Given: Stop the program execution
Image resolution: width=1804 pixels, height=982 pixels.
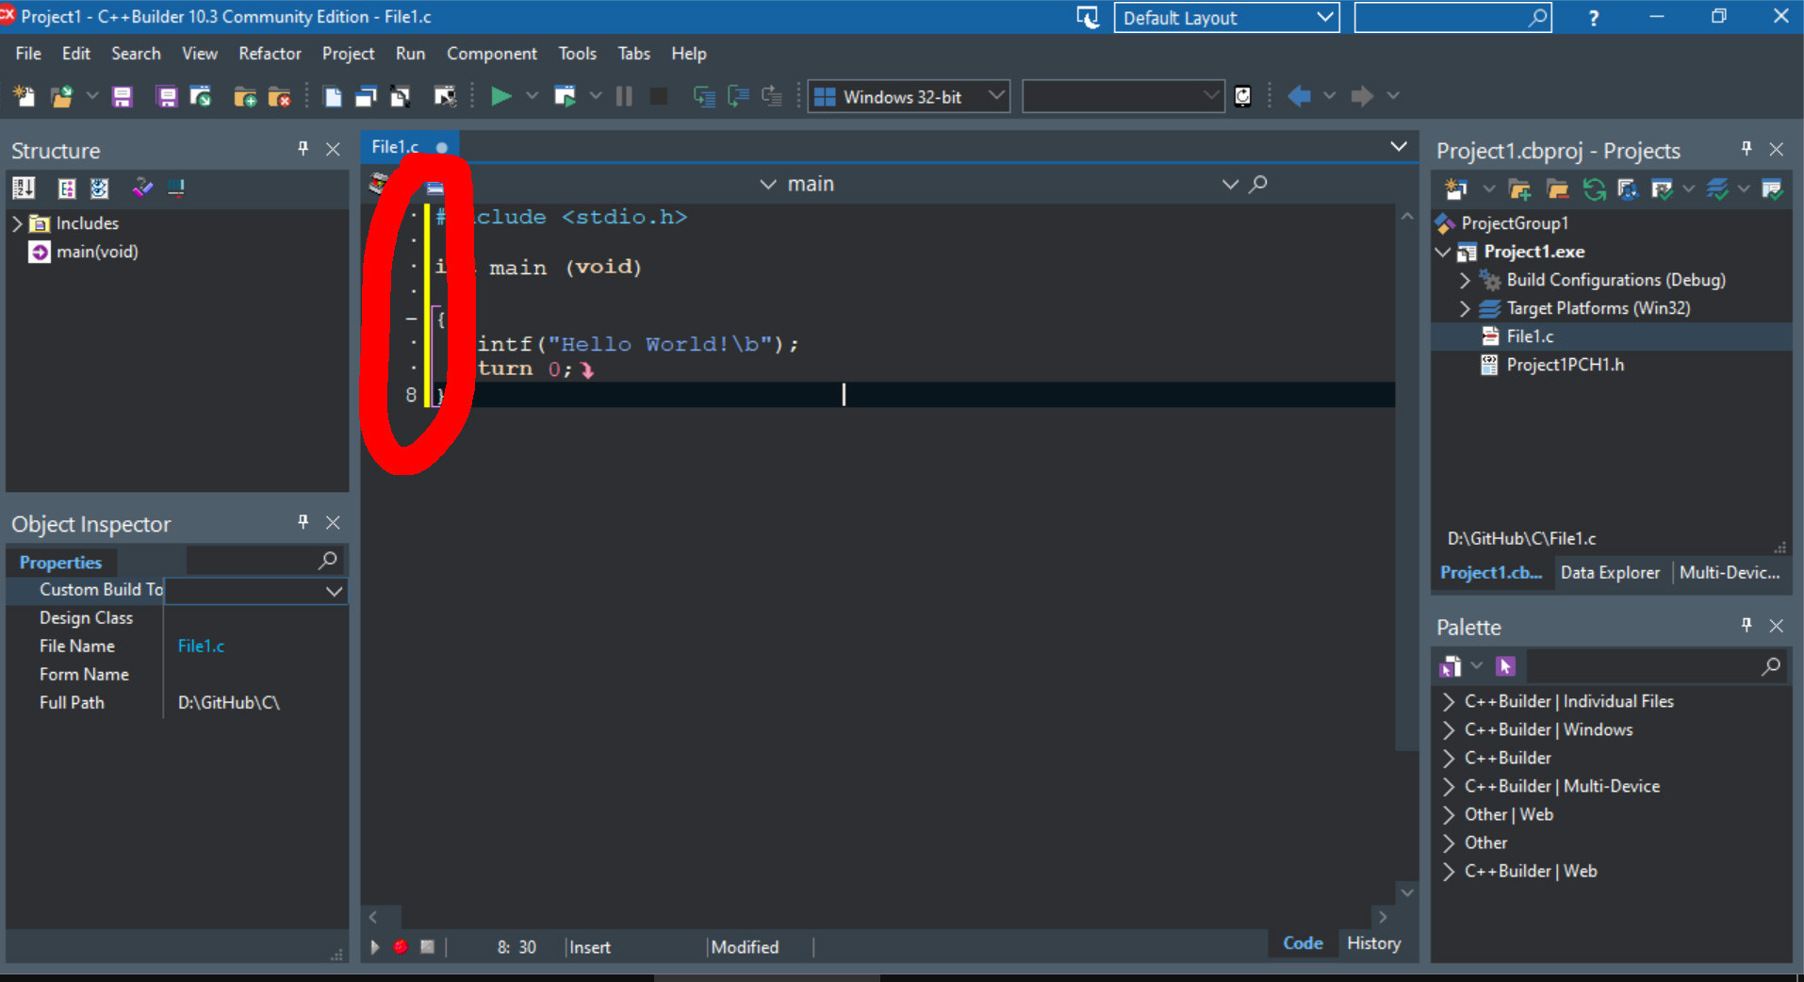Looking at the screenshot, I should click(x=658, y=95).
